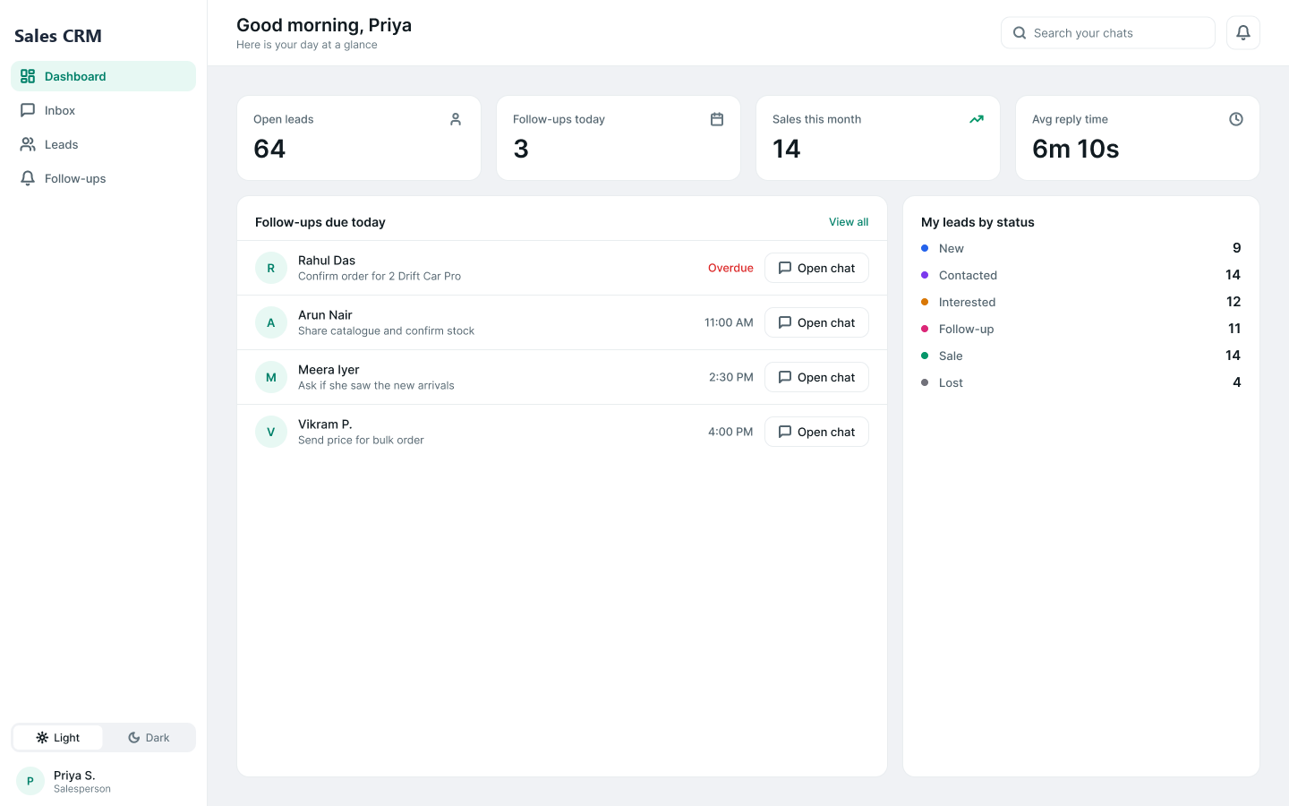Open Follow-ups in sidebar

103,178
